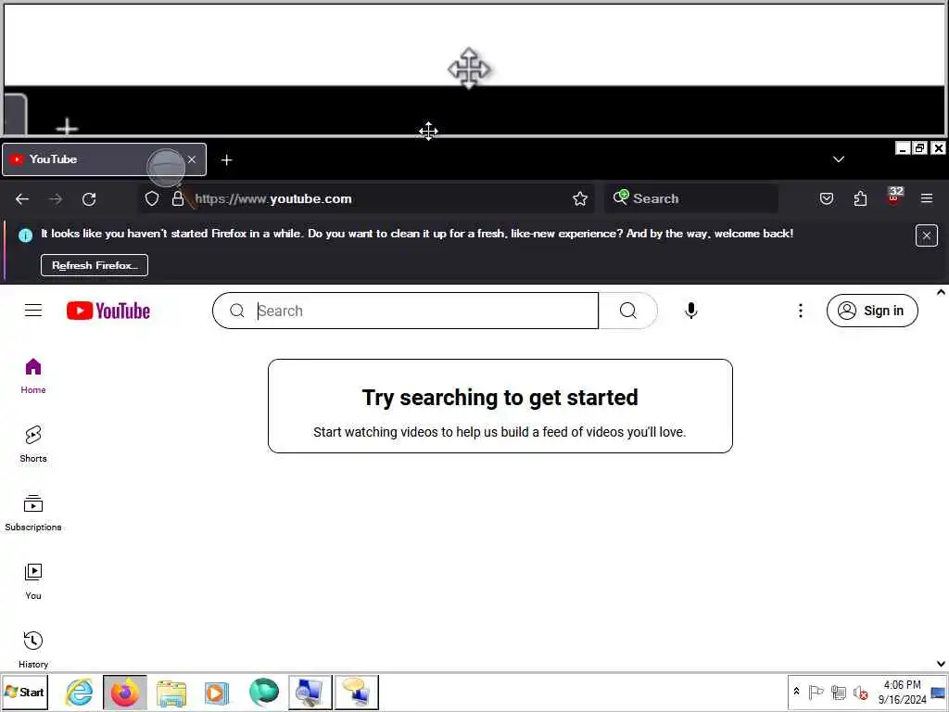This screenshot has height=712, width=949.
Task: Click the Sign in button
Action: click(872, 311)
